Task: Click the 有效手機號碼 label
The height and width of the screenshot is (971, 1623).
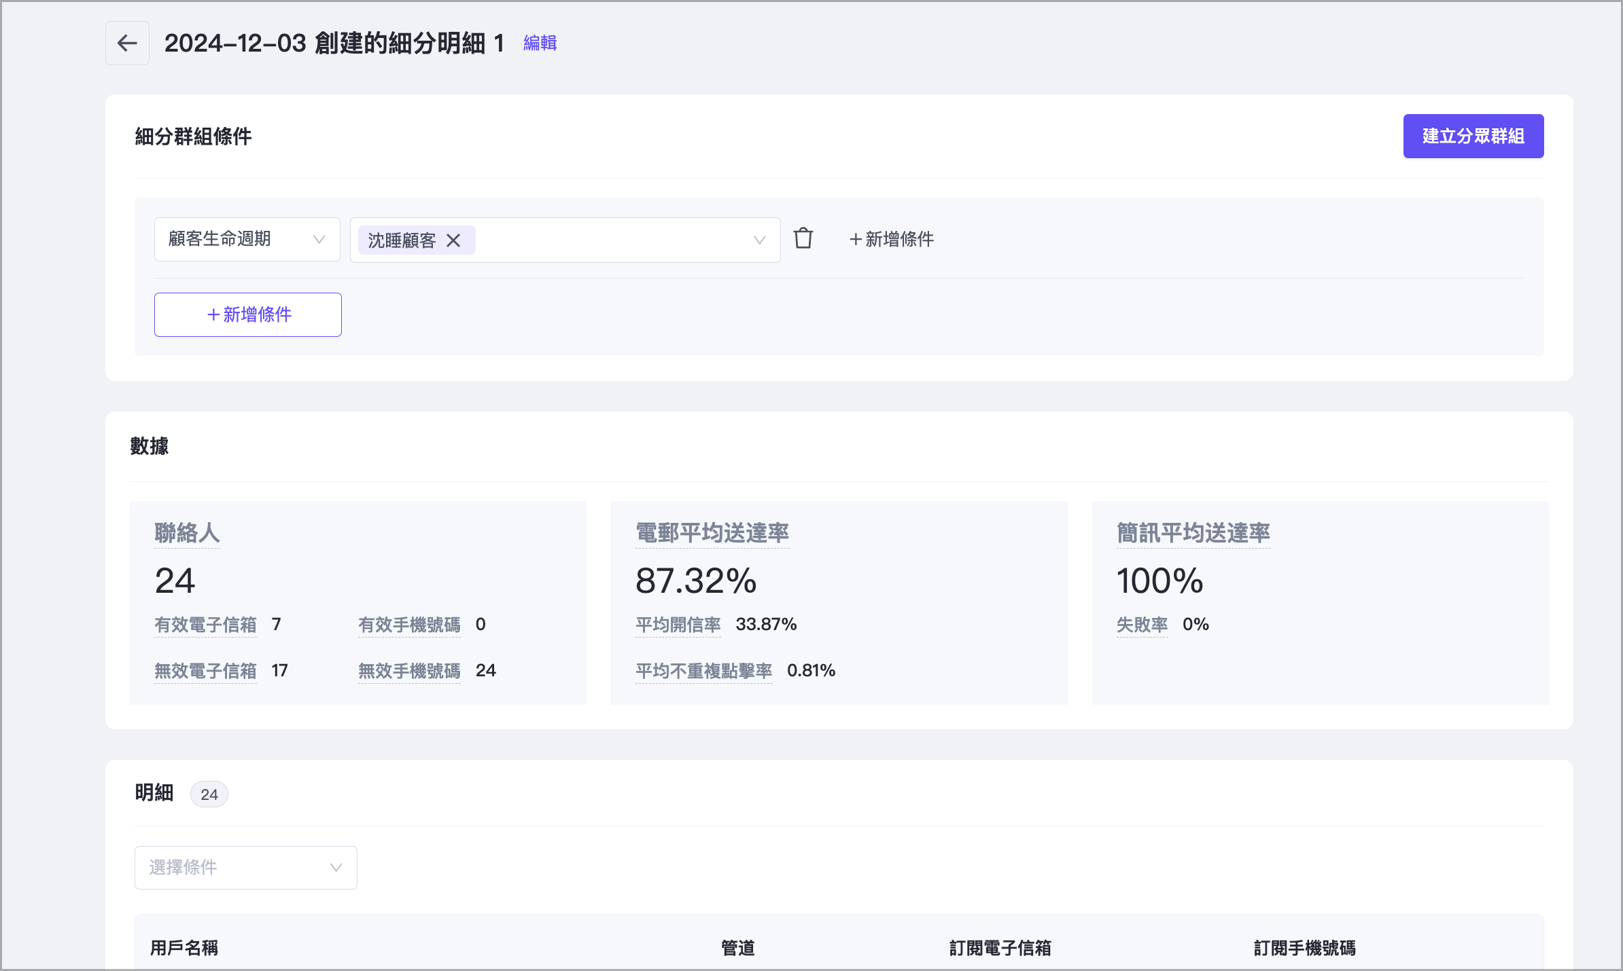Action: (x=409, y=625)
